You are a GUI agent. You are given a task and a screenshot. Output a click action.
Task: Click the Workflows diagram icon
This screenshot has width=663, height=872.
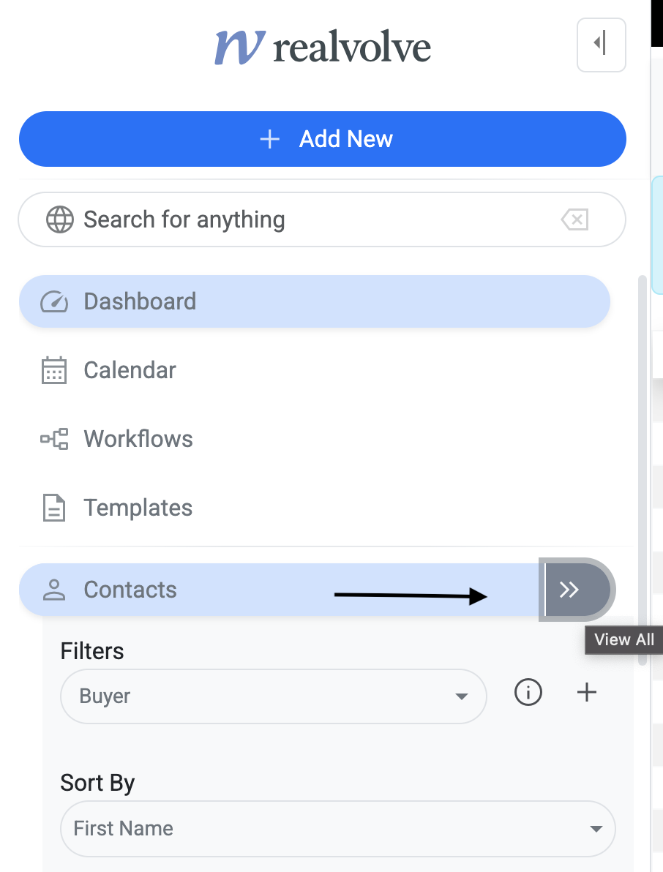click(54, 439)
